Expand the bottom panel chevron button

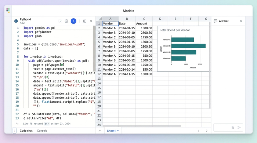[x=14, y=131]
